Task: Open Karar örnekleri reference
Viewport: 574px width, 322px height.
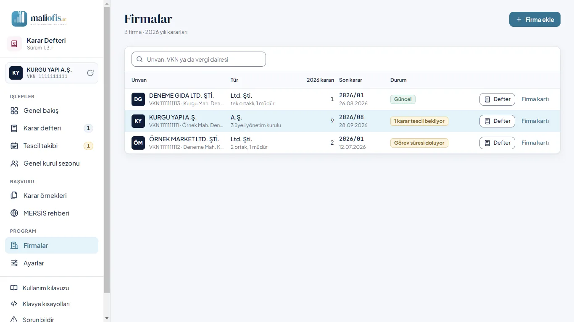Action: pos(52,196)
